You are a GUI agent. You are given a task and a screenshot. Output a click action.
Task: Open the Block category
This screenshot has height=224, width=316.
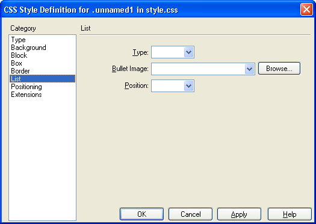pyautogui.click(x=19, y=55)
